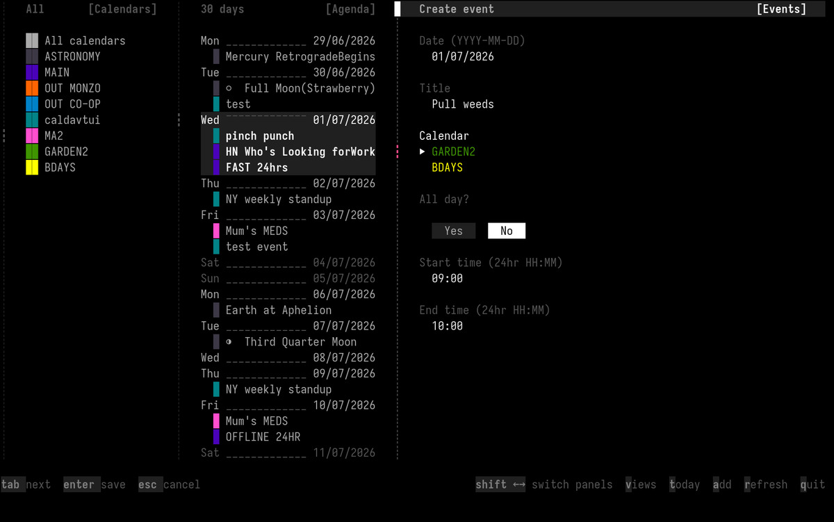Open the Full Moon(Strawberry) event
Viewport: 834px width, 522px height.
click(x=309, y=88)
